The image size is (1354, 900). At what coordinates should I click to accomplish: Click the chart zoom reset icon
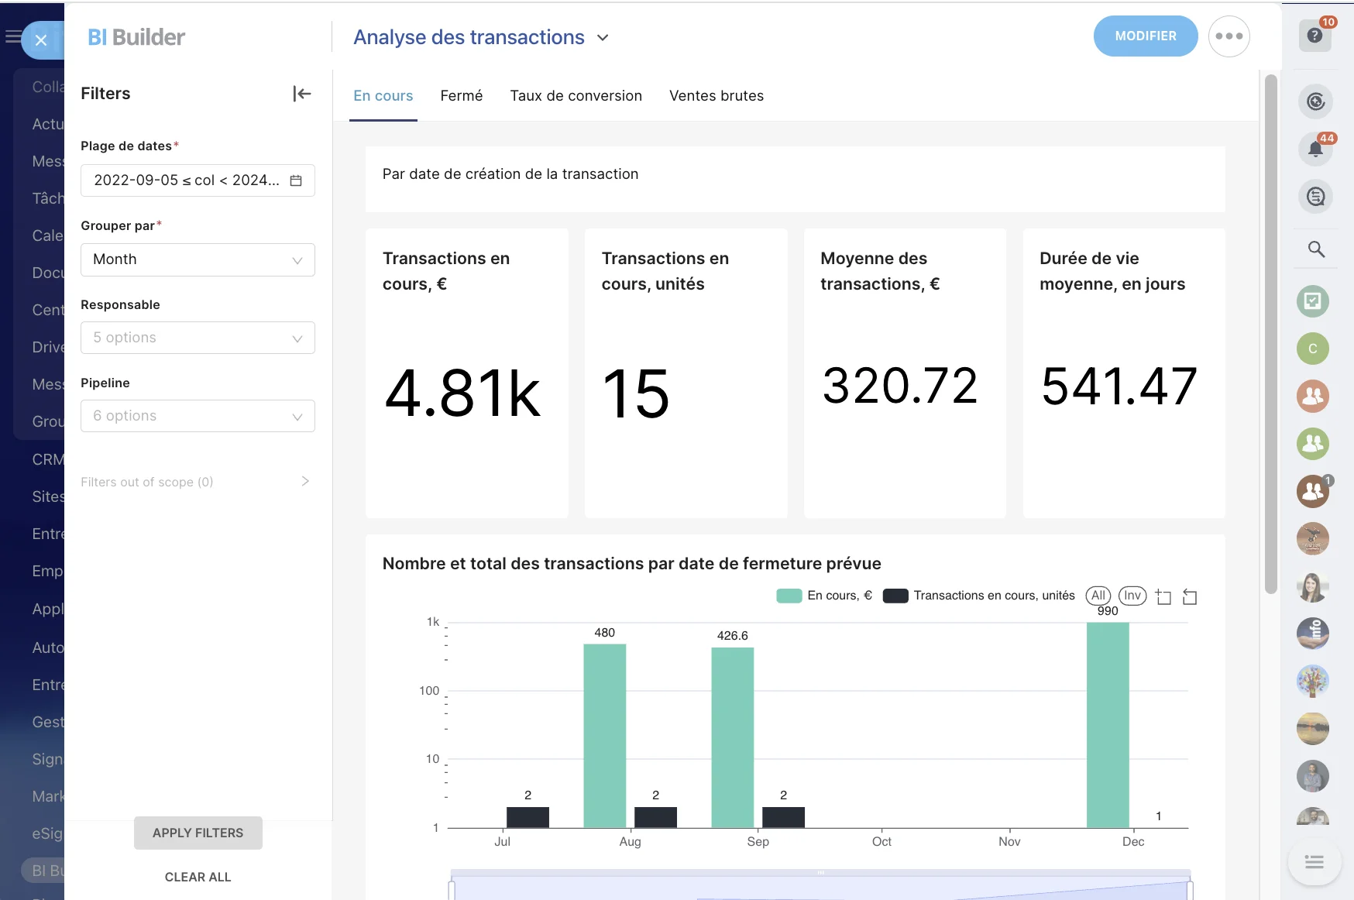(x=1190, y=596)
